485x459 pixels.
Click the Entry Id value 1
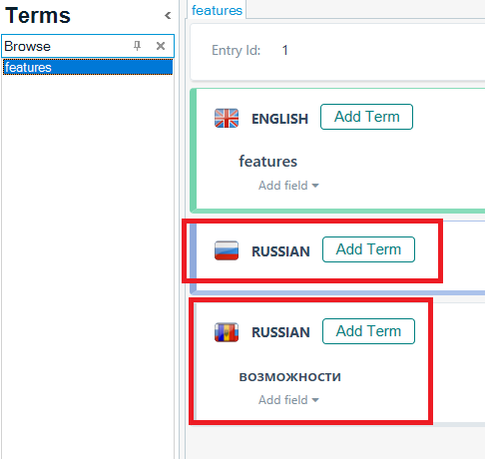(x=284, y=51)
